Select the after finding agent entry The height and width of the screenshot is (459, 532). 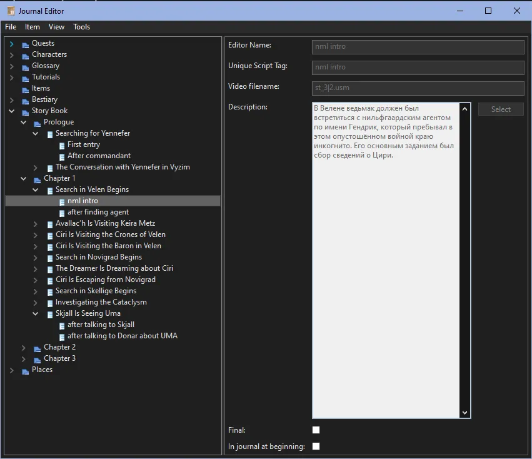98,212
